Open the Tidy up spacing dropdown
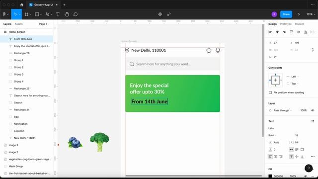Image resolution: width=318 pixels, height=179 pixels. click(313, 32)
